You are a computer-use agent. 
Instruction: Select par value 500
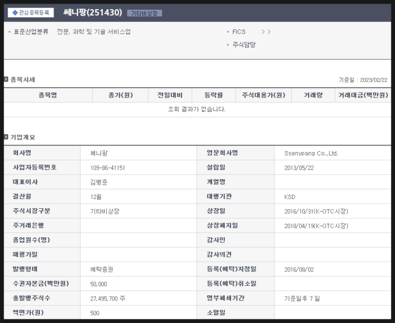[x=95, y=313]
